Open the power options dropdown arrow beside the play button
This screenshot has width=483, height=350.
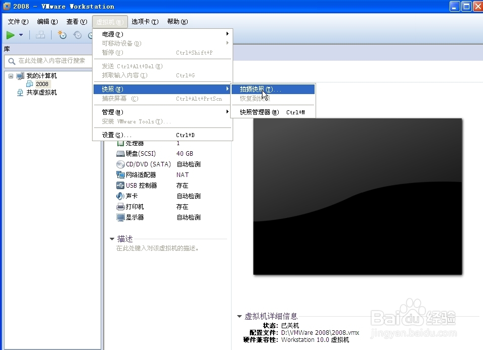[21, 35]
